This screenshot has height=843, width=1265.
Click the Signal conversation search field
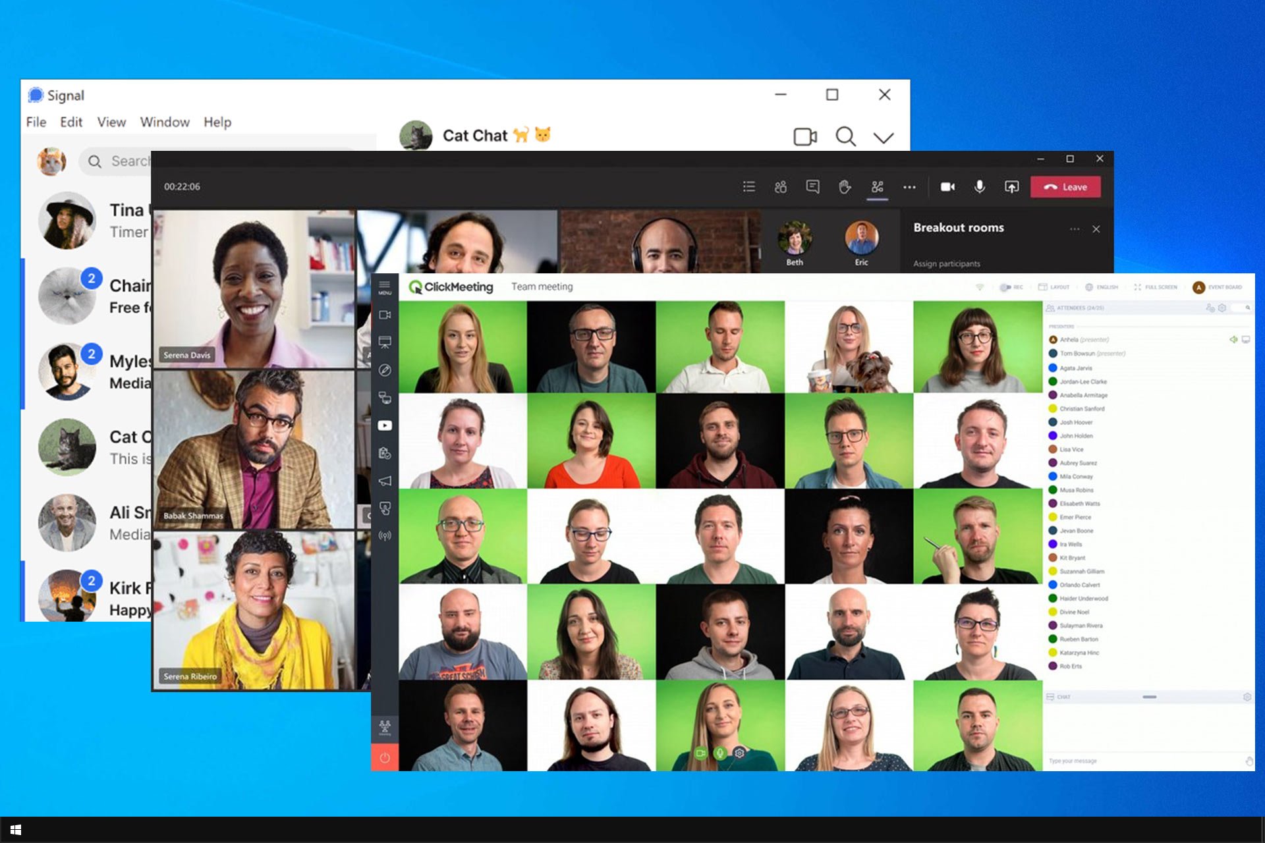115,161
